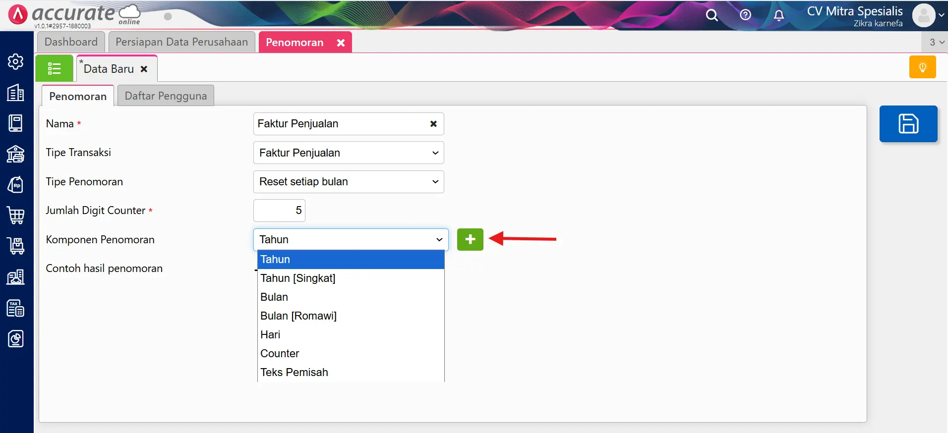The image size is (948, 433).
Task: Open the shopping cart module in the sidebar
Action: [x=16, y=216]
